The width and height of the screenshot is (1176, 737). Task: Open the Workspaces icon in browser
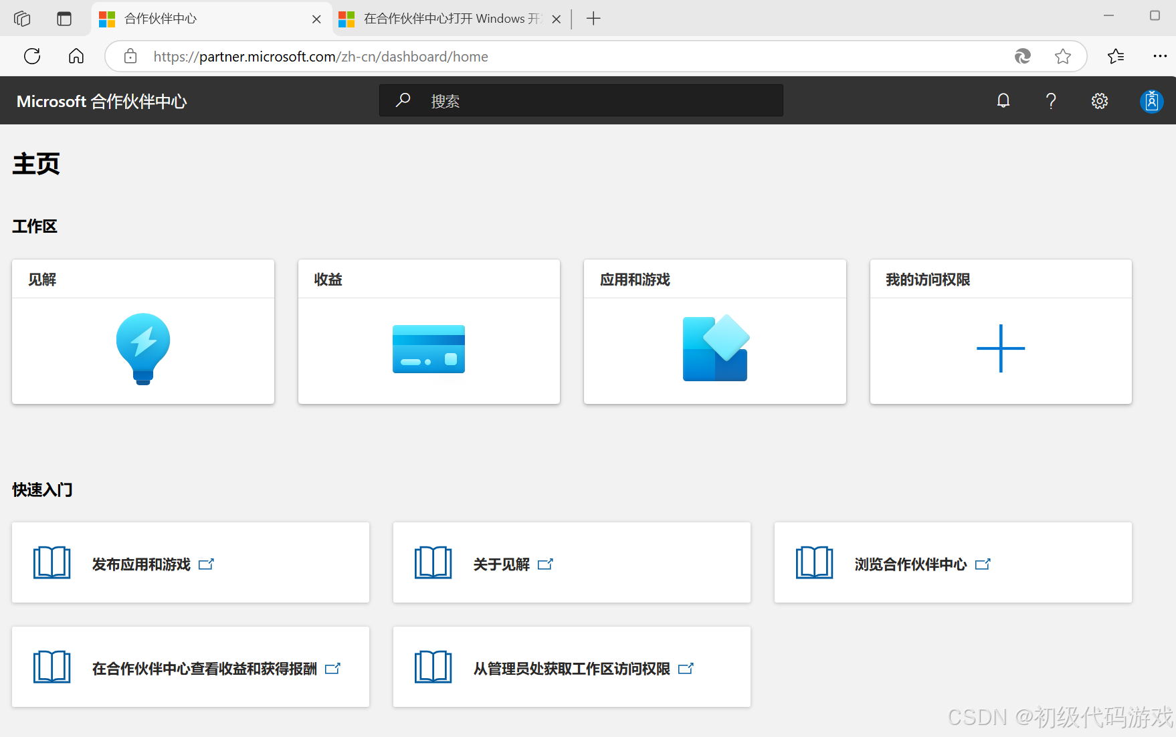tap(22, 19)
